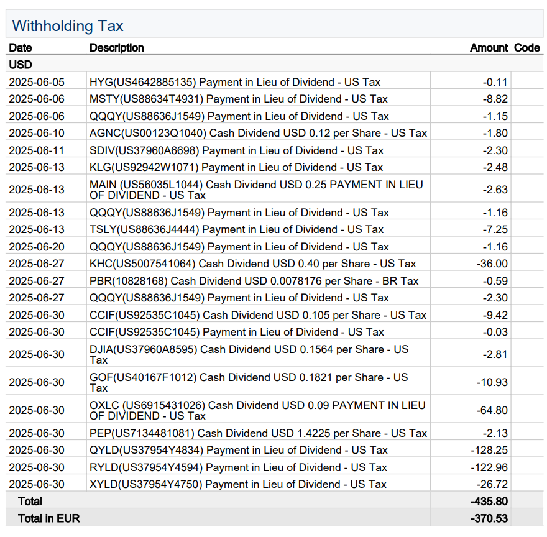The image size is (547, 537).
Task: Click the Code column header
Action: coord(526,48)
